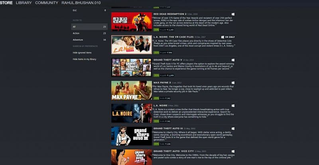Click Windows icon on Max Payne 3 row
Image resolution: width=319 pixels, height=165 pixels.
tap(233, 83)
